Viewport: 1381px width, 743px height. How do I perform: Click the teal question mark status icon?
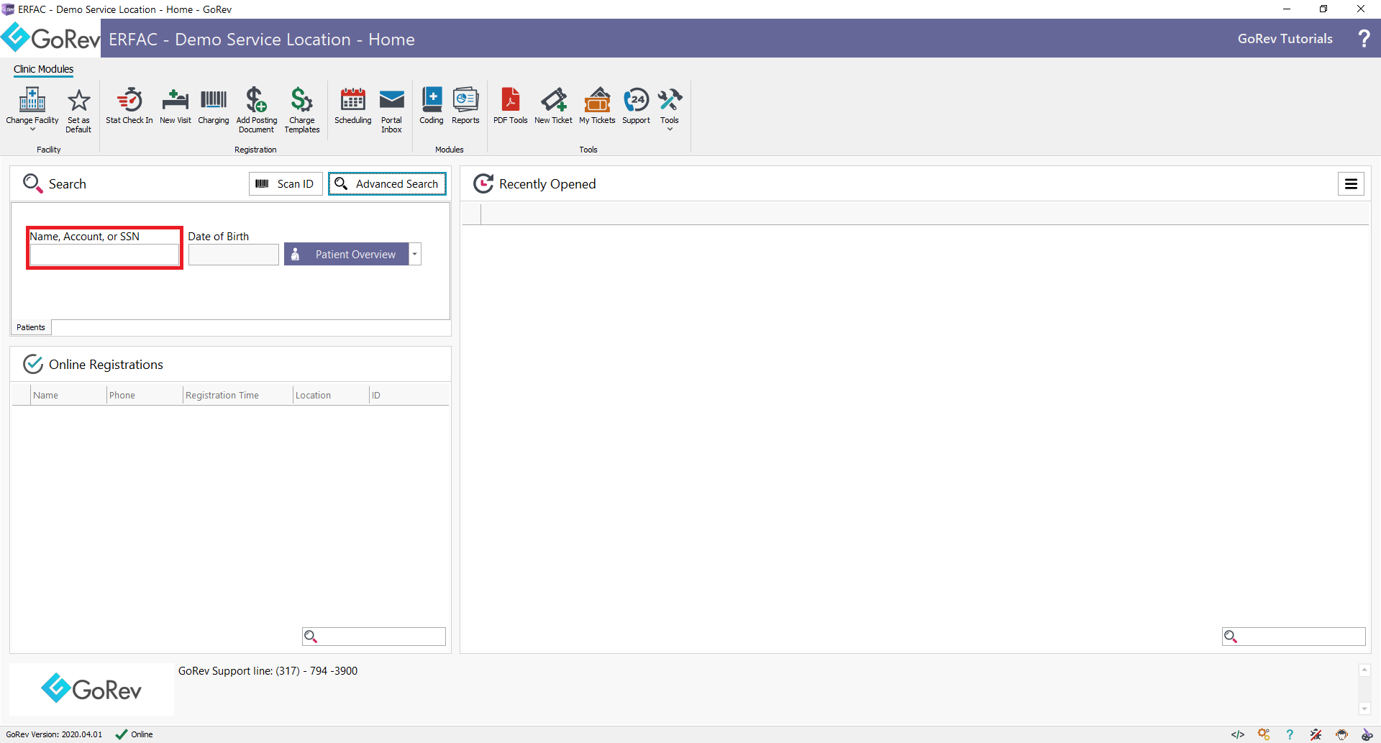click(1290, 734)
